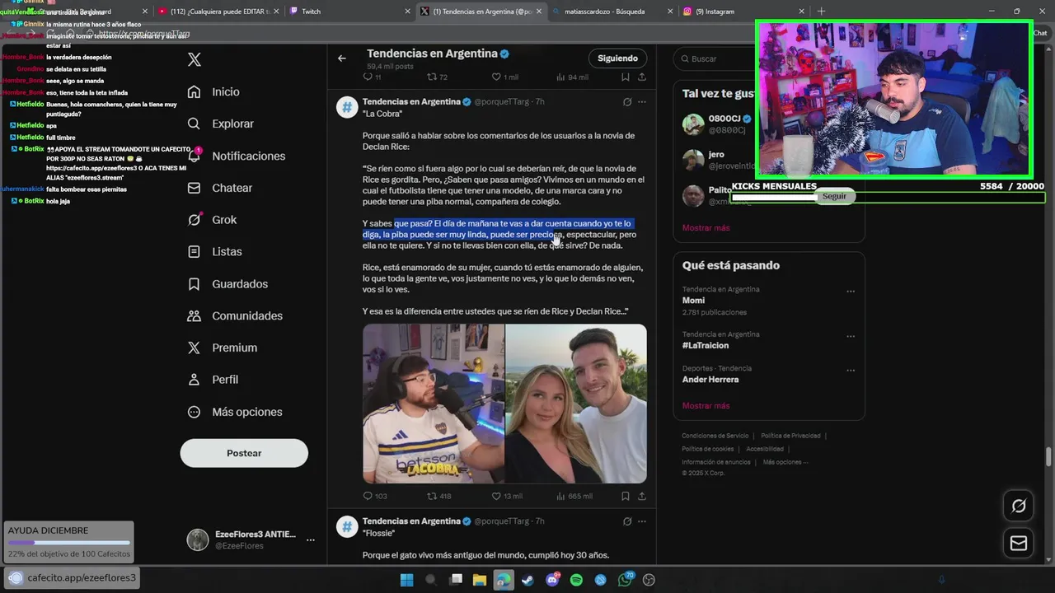This screenshot has width=1055, height=593.
Task: Open Listas in the sidebar
Action: coord(214,251)
